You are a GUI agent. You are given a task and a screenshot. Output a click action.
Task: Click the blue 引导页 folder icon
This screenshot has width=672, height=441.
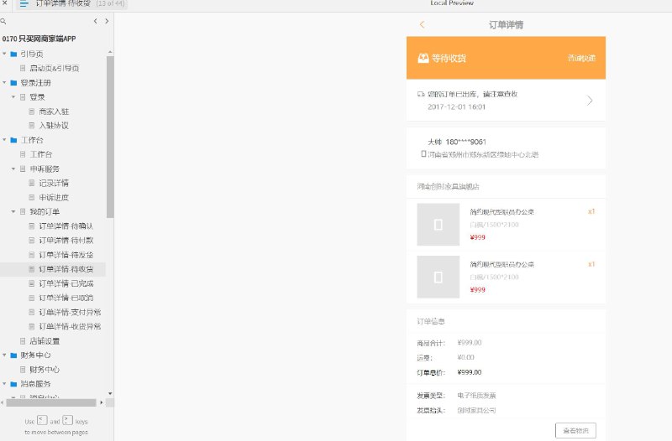13,54
